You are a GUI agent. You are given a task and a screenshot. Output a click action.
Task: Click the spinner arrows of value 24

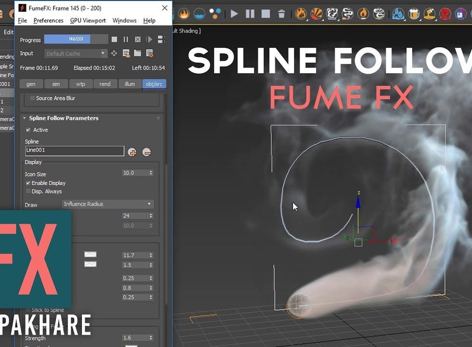pos(151,216)
